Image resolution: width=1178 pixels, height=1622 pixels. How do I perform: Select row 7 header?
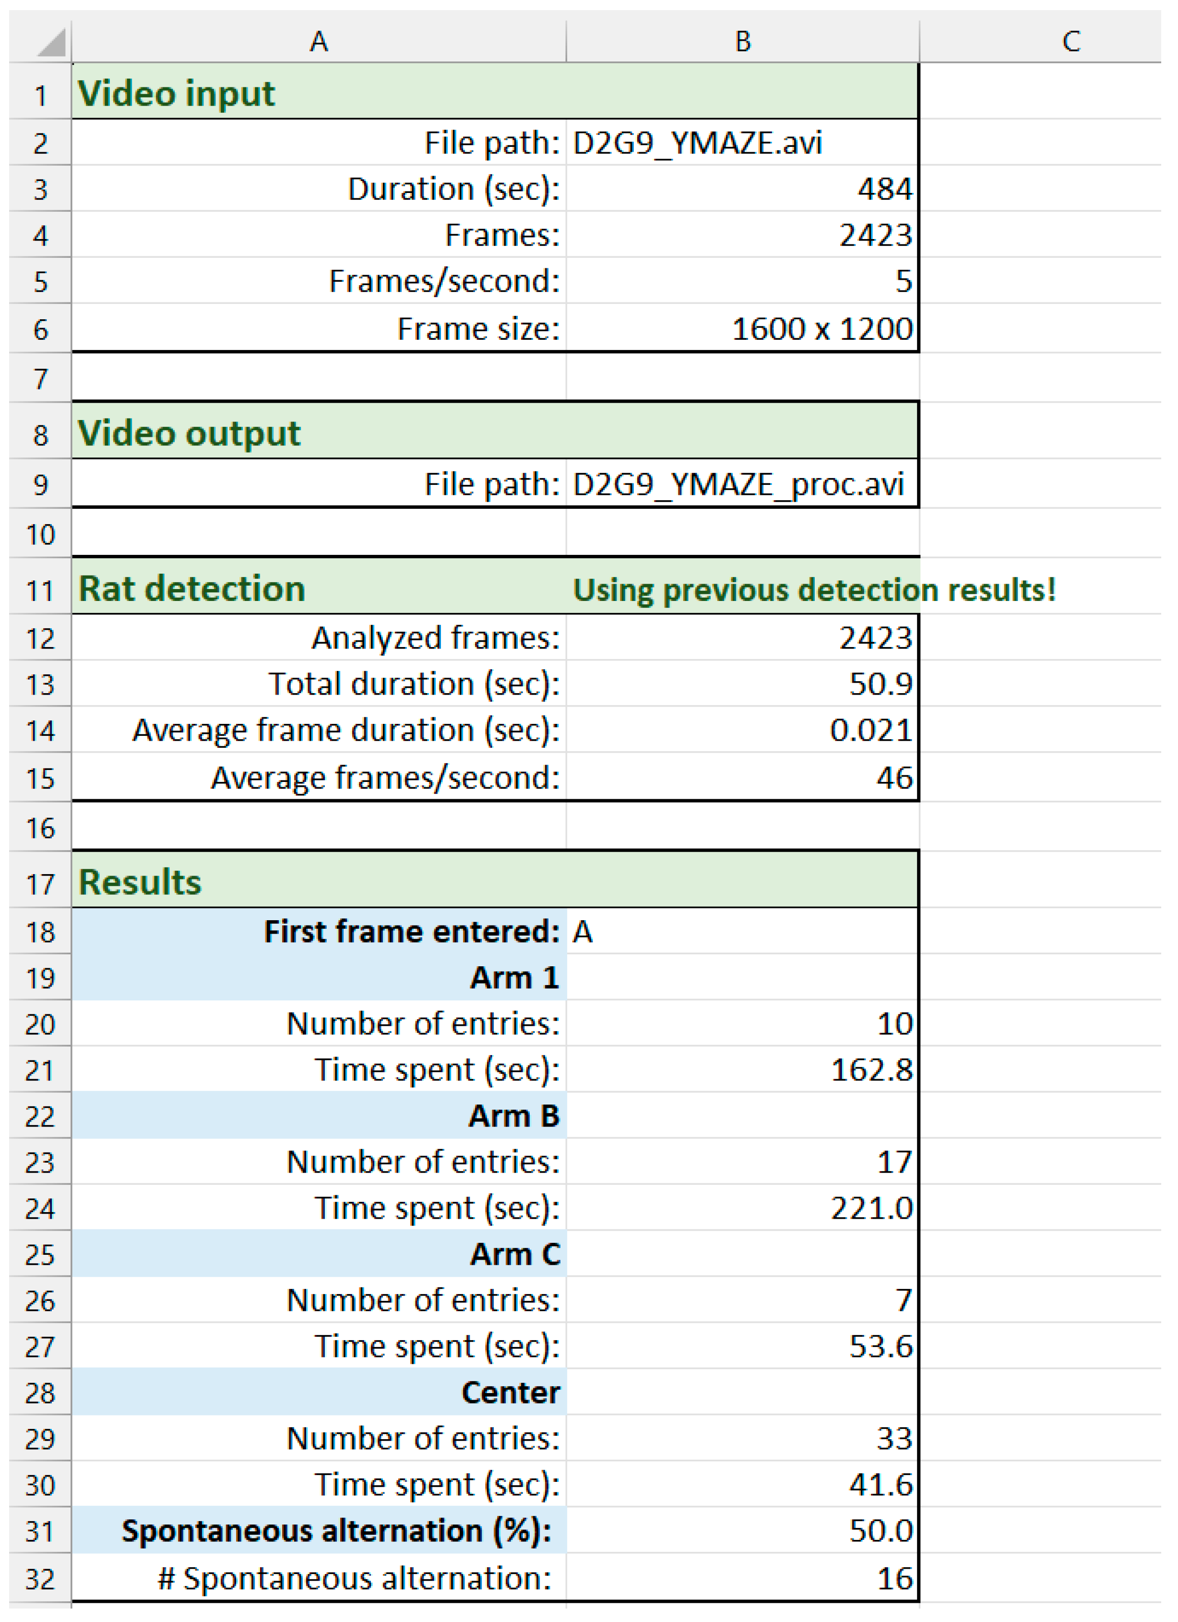click(x=40, y=378)
